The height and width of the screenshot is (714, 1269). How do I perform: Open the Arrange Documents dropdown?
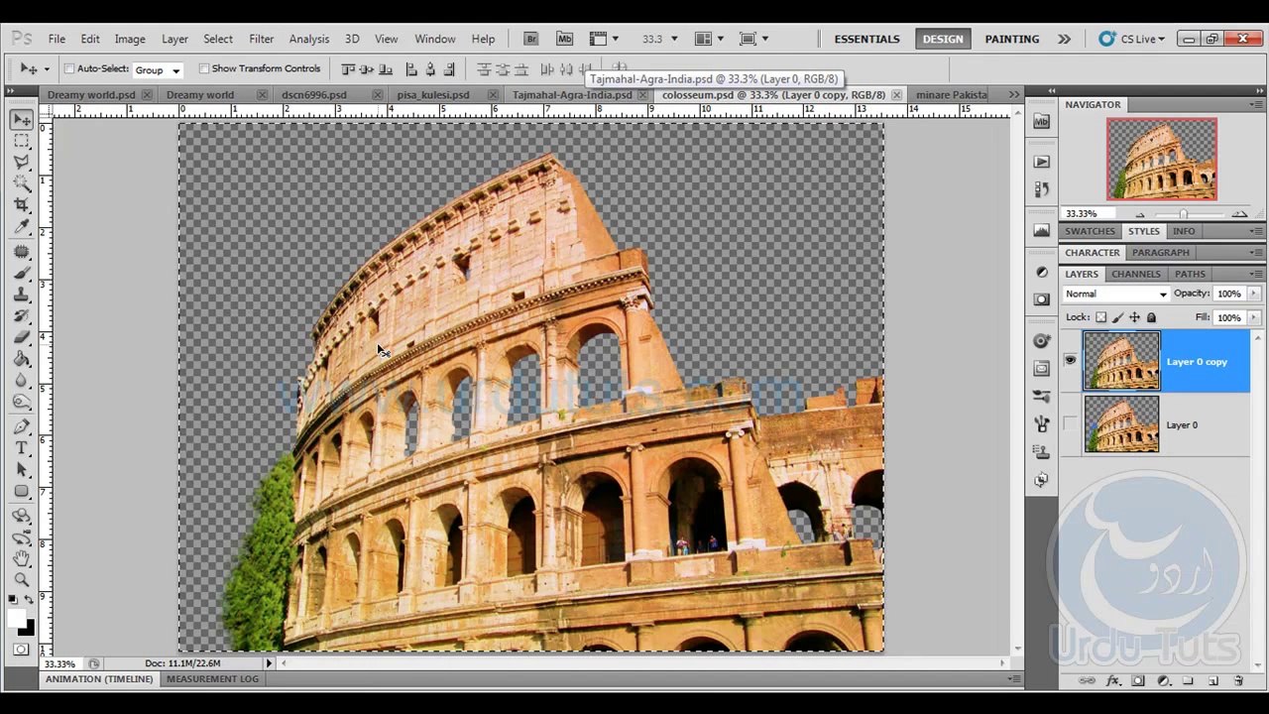point(709,39)
